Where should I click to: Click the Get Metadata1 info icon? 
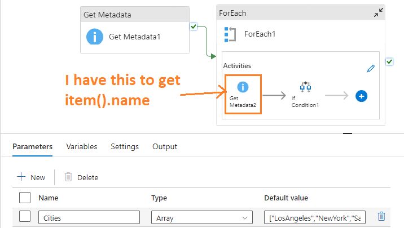click(94, 37)
